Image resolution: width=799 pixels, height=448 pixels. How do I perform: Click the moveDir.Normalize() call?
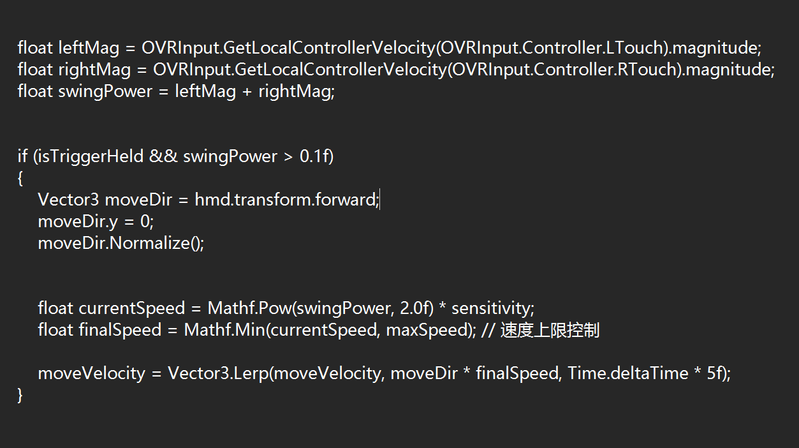(121, 243)
